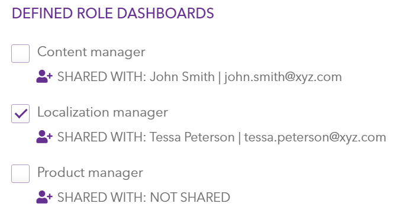
Task: Click add-user icon under Localization manager
Action: click(x=44, y=137)
